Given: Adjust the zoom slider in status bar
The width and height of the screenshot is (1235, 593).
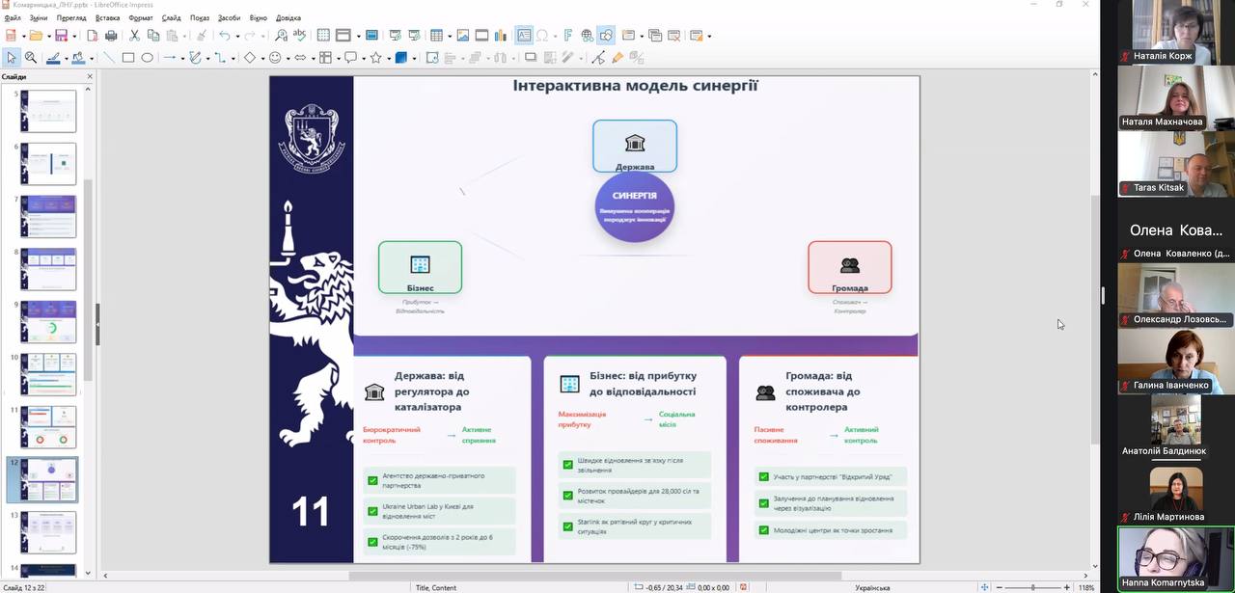Looking at the screenshot, I should [1032, 587].
